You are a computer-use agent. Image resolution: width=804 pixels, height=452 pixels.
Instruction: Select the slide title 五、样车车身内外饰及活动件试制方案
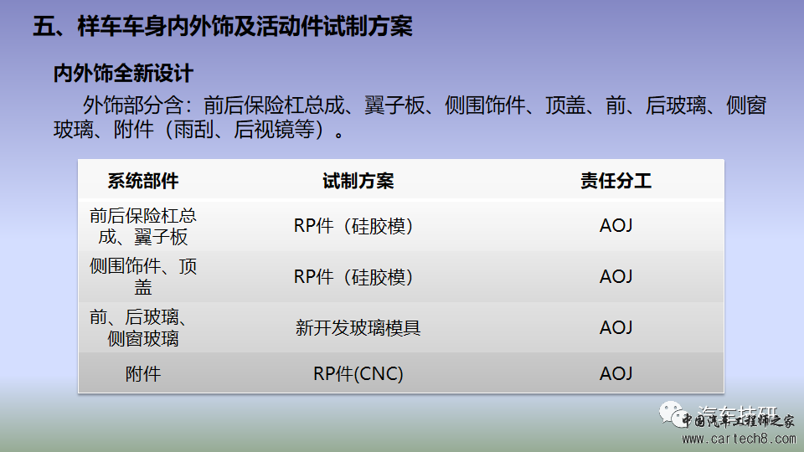click(223, 26)
